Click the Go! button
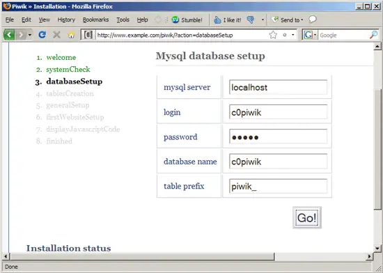 tap(307, 217)
